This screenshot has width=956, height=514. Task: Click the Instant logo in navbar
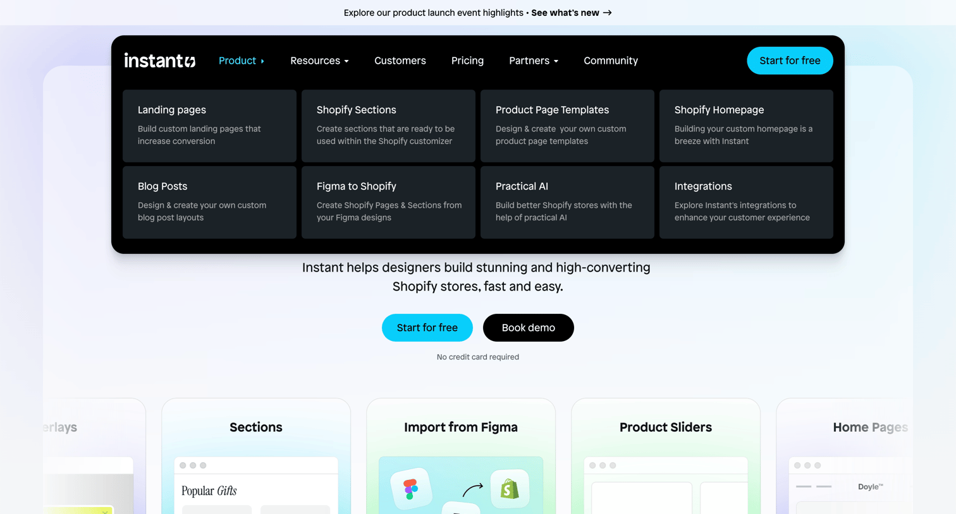pos(160,61)
